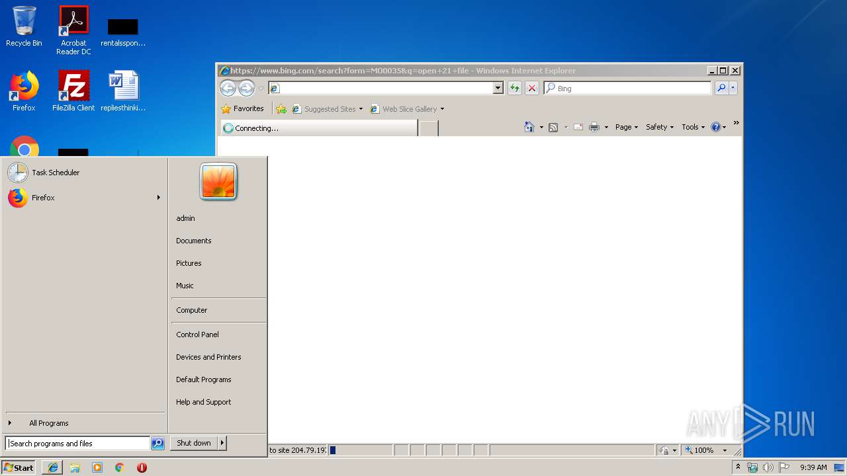The height and width of the screenshot is (476, 847).
Task: Open Print dropdown arrow
Action: (606, 127)
